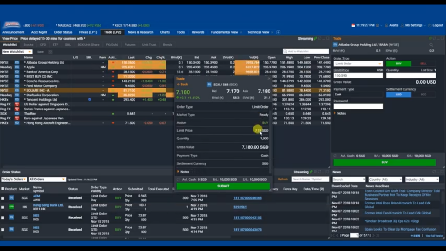Click EQ product icon for Alibaba watchlist row
This screenshot has height=251, width=446.
tap(17, 62)
